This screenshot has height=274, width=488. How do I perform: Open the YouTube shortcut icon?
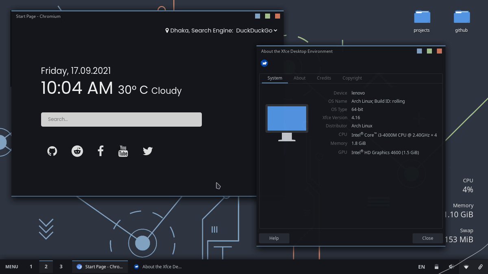[123, 151]
